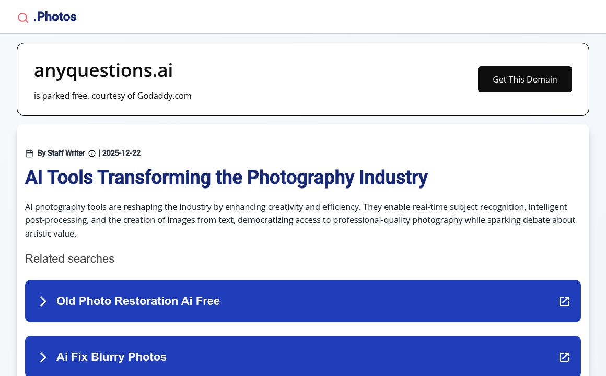606x376 pixels.
Task: Click the Godaddy.com mention in parked notice
Action: click(x=164, y=96)
